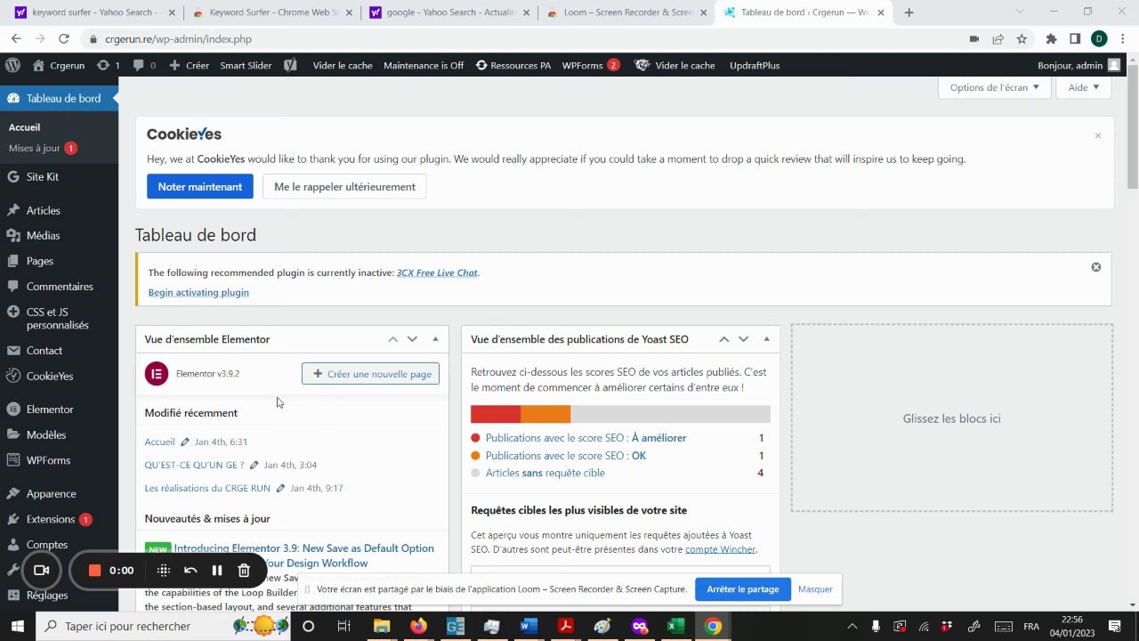Collapse the Yoast SEO publications panel
Image resolution: width=1139 pixels, height=641 pixels.
click(766, 339)
